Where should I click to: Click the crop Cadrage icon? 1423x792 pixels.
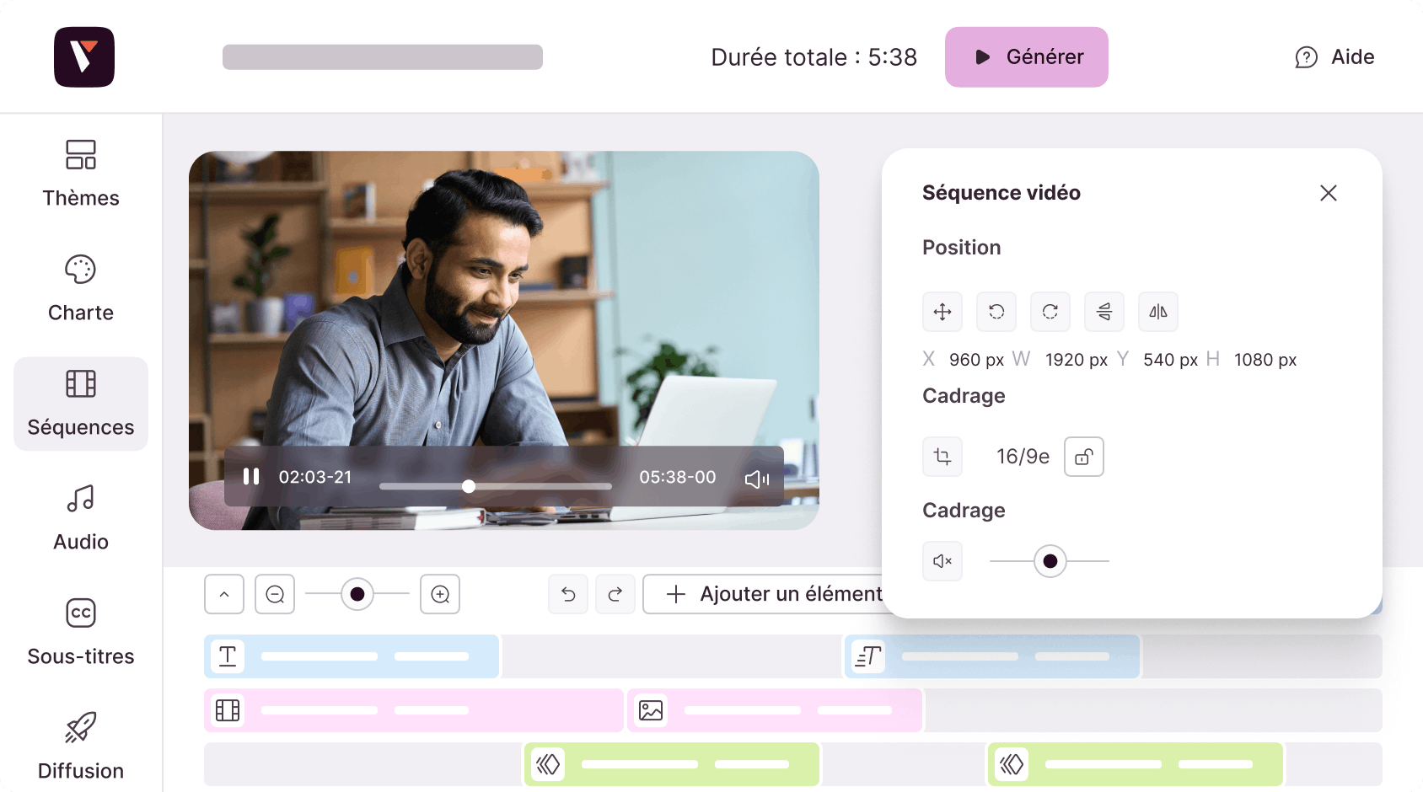(x=942, y=457)
